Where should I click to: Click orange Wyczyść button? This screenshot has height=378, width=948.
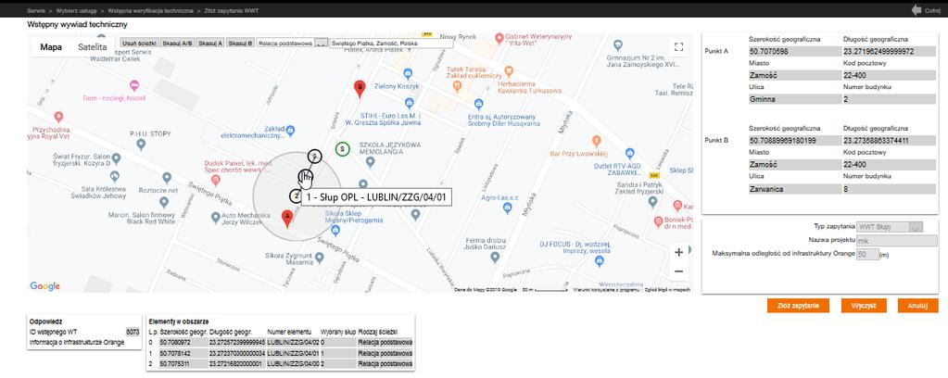pyautogui.click(x=864, y=306)
